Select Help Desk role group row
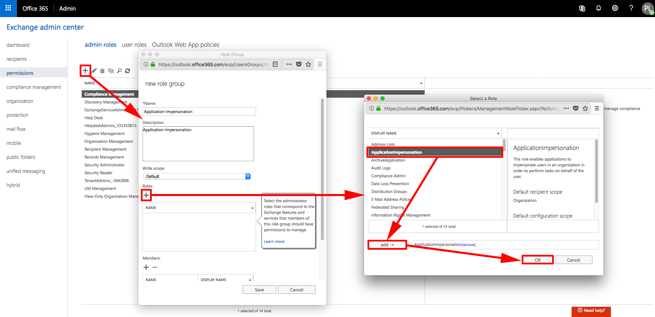Screen dimensions: 655x317 pos(94,118)
